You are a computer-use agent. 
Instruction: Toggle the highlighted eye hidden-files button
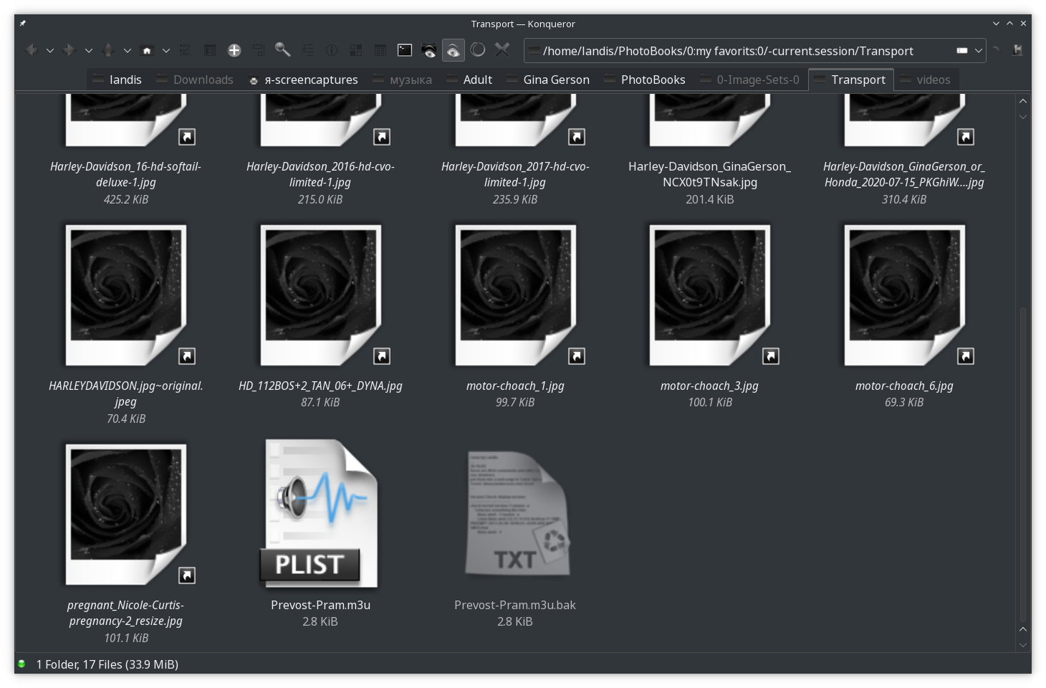pos(454,50)
